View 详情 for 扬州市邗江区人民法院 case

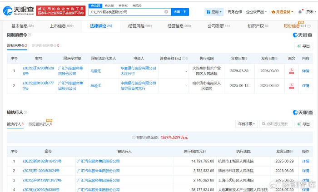[x=306, y=171]
